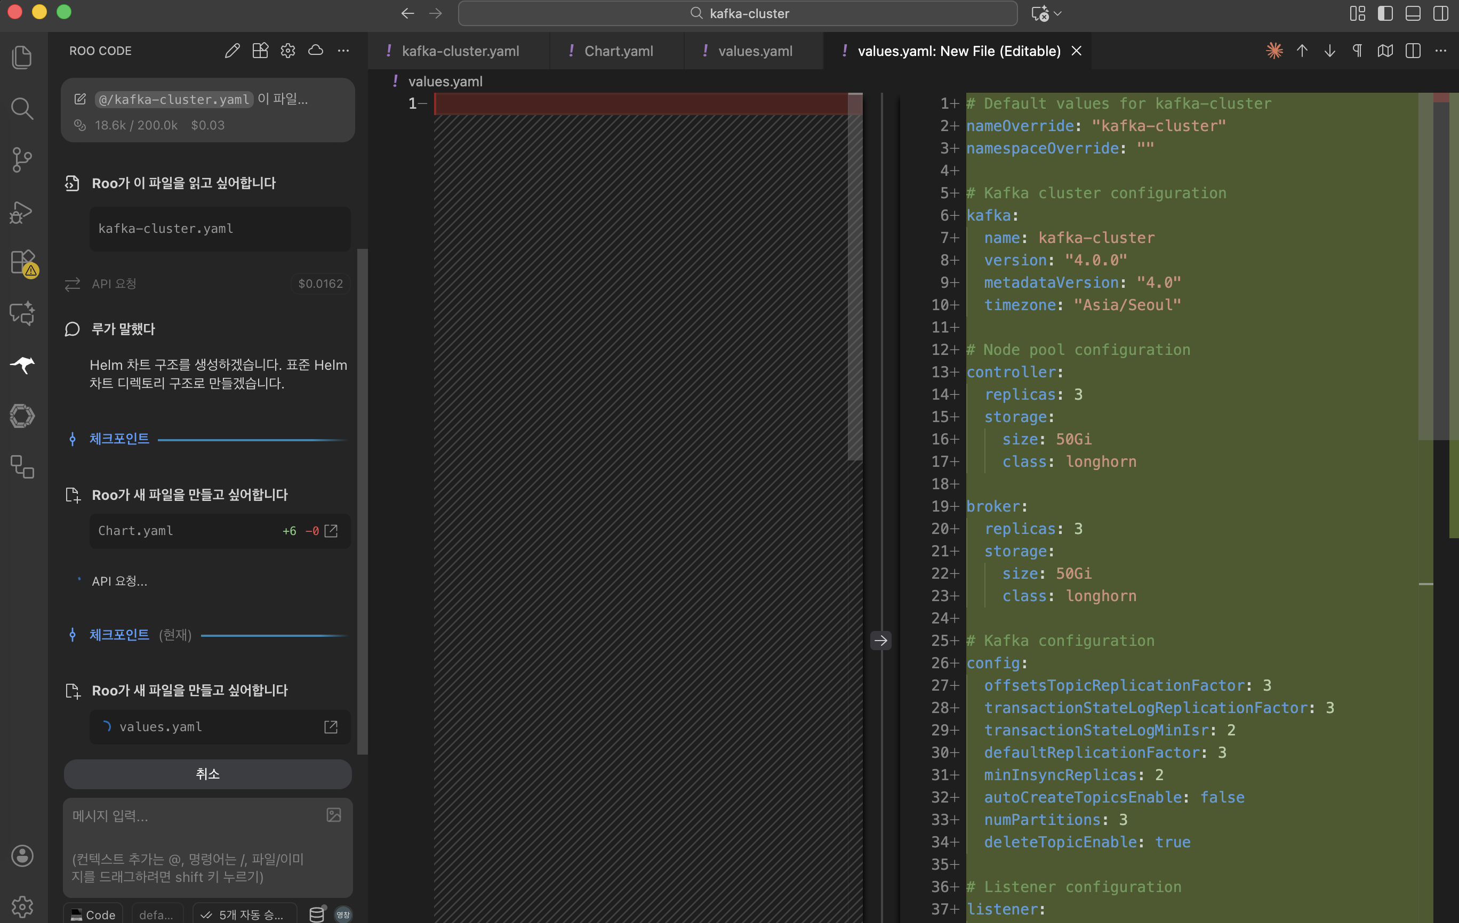Switch to the Chart.yaml tab

tap(618, 51)
